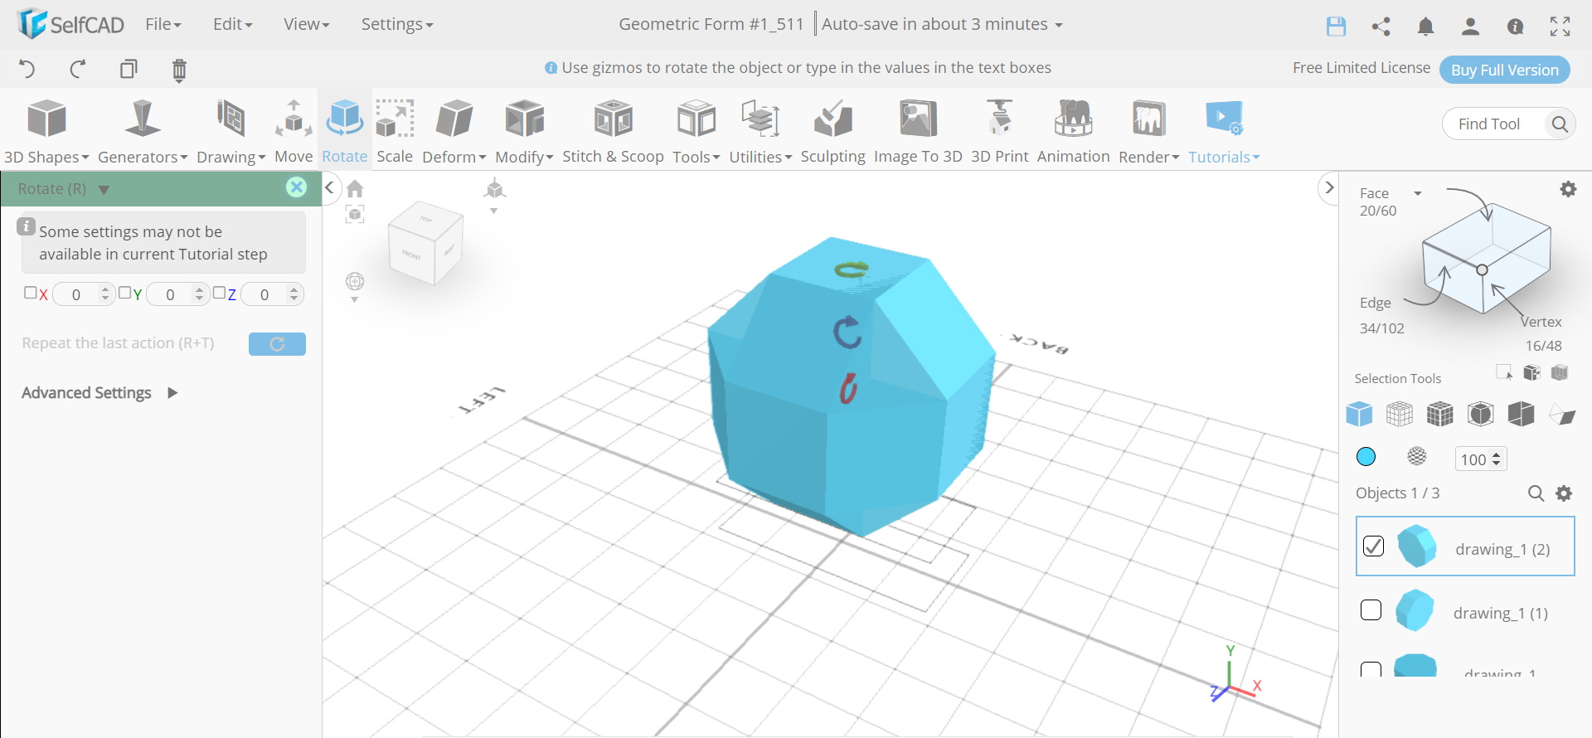
Task: Click the Save disk icon
Action: (x=1336, y=27)
